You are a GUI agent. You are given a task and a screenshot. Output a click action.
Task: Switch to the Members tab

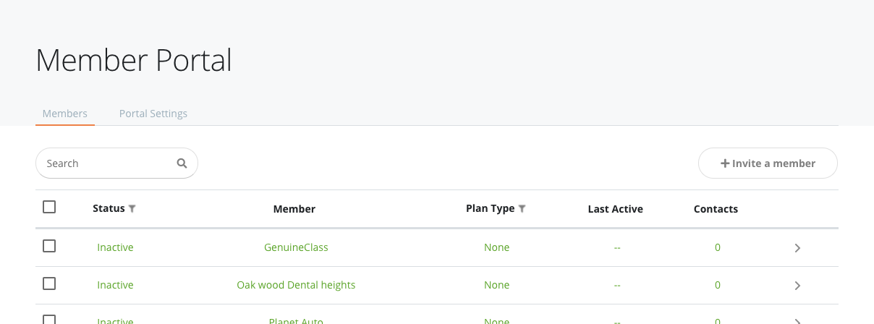(65, 114)
